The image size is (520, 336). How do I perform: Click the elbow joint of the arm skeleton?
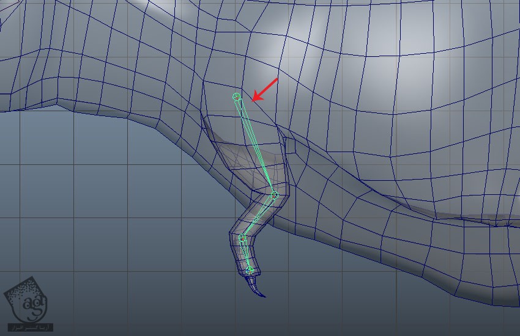click(274, 195)
